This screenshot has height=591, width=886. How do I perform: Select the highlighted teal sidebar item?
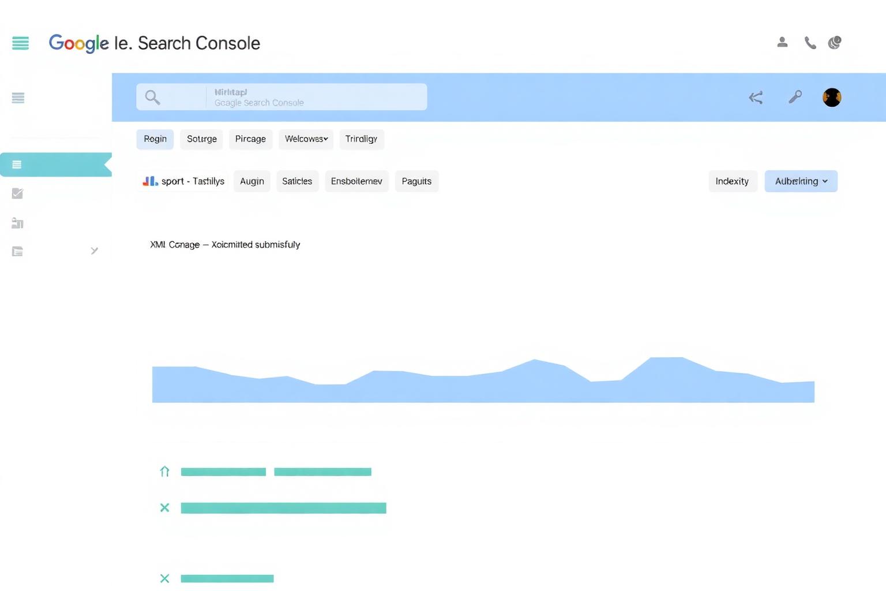pyautogui.click(x=56, y=164)
